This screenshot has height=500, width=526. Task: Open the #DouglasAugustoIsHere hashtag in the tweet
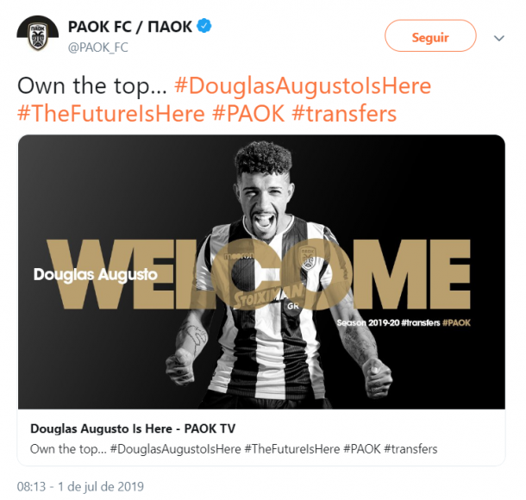click(302, 86)
